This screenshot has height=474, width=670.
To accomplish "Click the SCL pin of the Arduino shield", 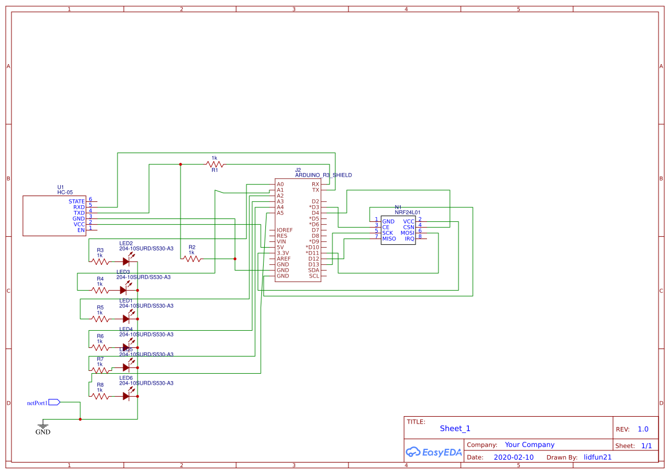I will [313, 276].
